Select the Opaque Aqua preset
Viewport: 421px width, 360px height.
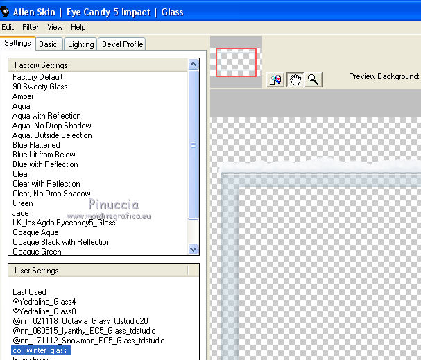[x=35, y=232]
